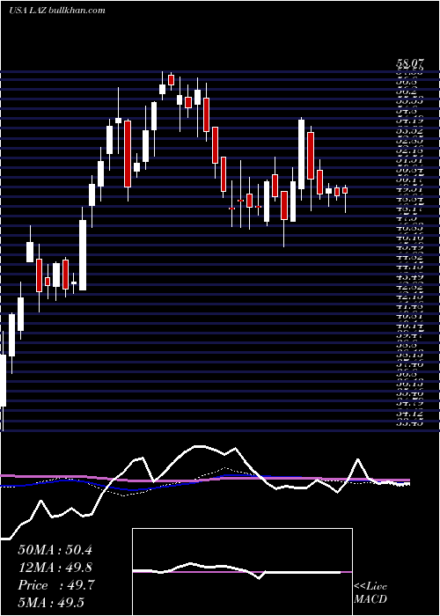Click the 58.07 top price label

tap(410, 62)
